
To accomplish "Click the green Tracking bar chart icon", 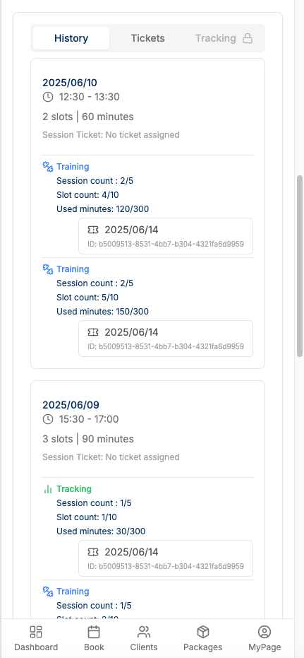I will click(48, 489).
